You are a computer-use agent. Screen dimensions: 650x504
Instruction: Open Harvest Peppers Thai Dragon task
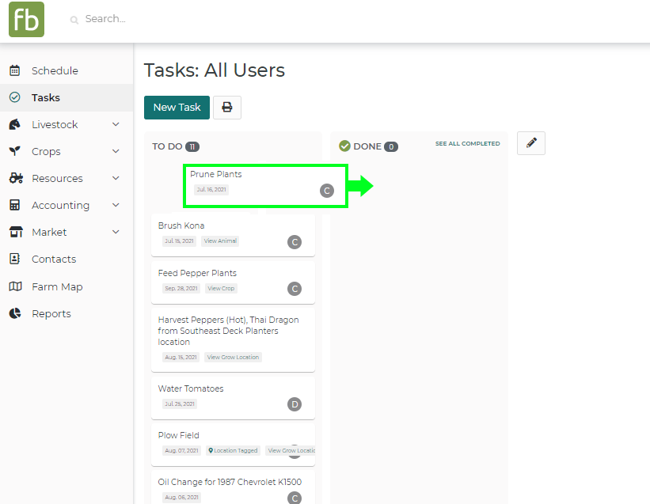(233, 339)
